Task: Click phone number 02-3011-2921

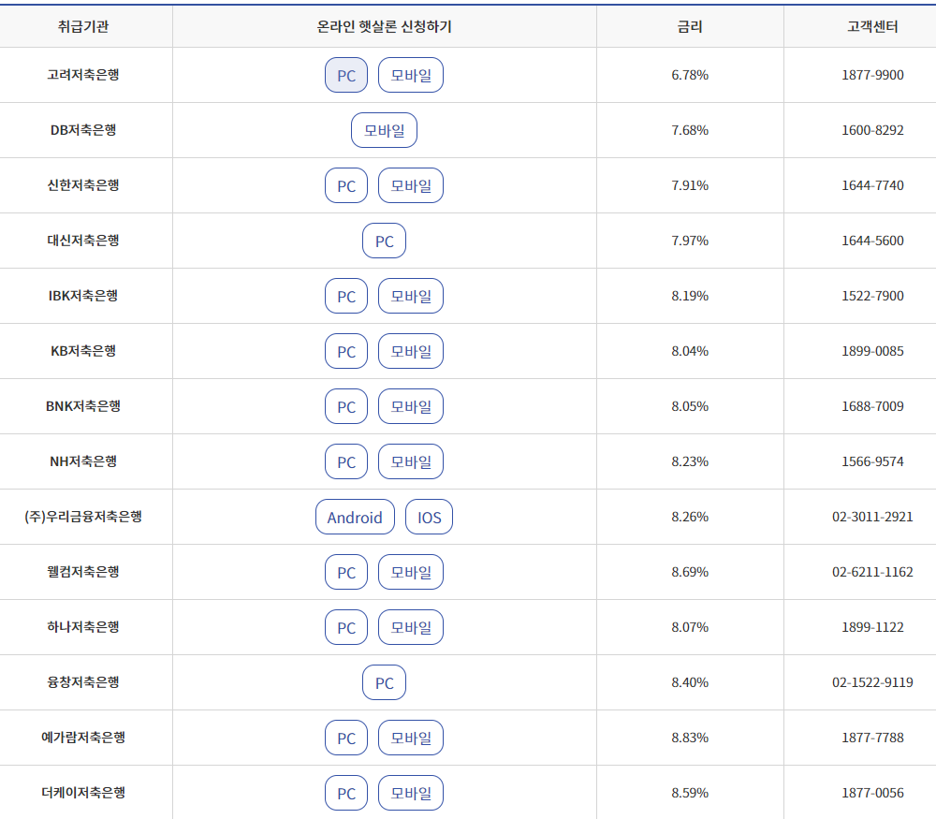Action: point(872,517)
